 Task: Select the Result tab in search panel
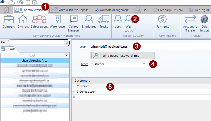tap(8, 49)
